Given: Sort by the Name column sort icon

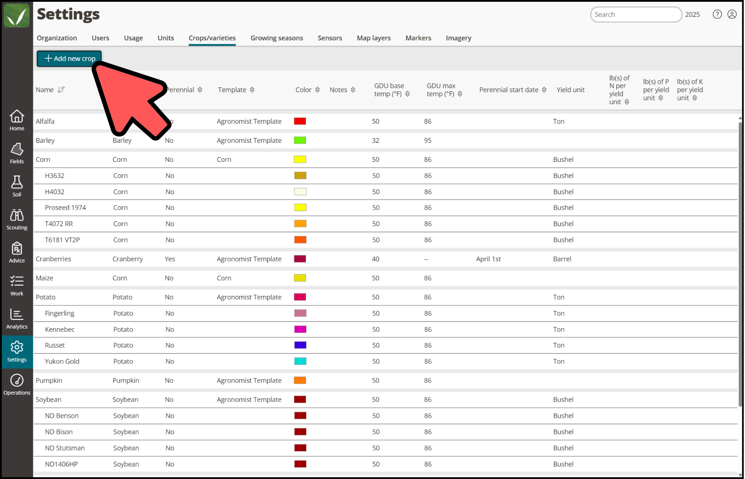Looking at the screenshot, I should (61, 90).
